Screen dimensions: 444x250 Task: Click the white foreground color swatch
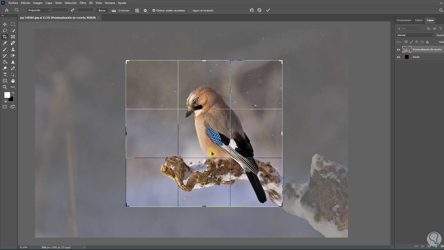point(7,95)
